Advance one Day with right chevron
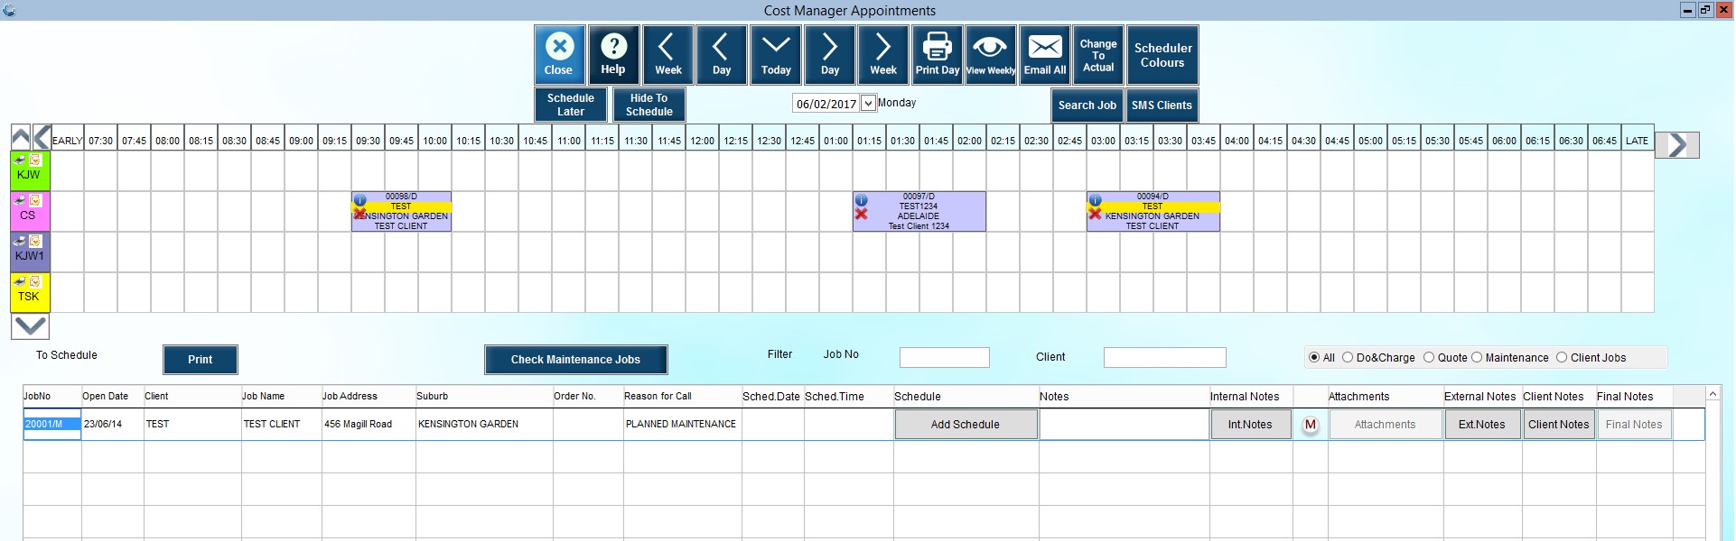This screenshot has width=1736, height=541. click(829, 55)
